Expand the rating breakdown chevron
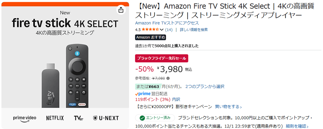 point(162,30)
